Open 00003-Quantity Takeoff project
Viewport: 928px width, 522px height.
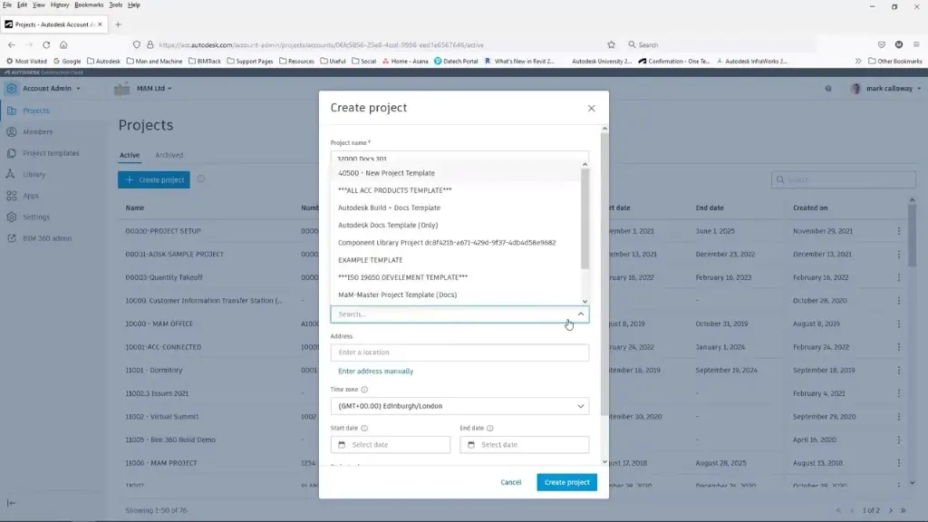(x=164, y=277)
